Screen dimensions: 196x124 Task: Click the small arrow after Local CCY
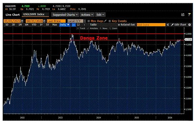[85, 21]
